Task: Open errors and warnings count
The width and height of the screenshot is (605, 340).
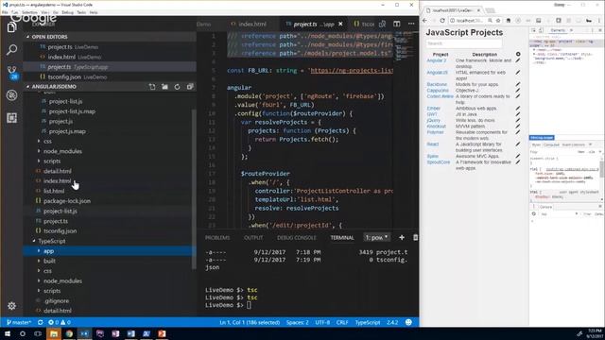Action: pos(60,322)
